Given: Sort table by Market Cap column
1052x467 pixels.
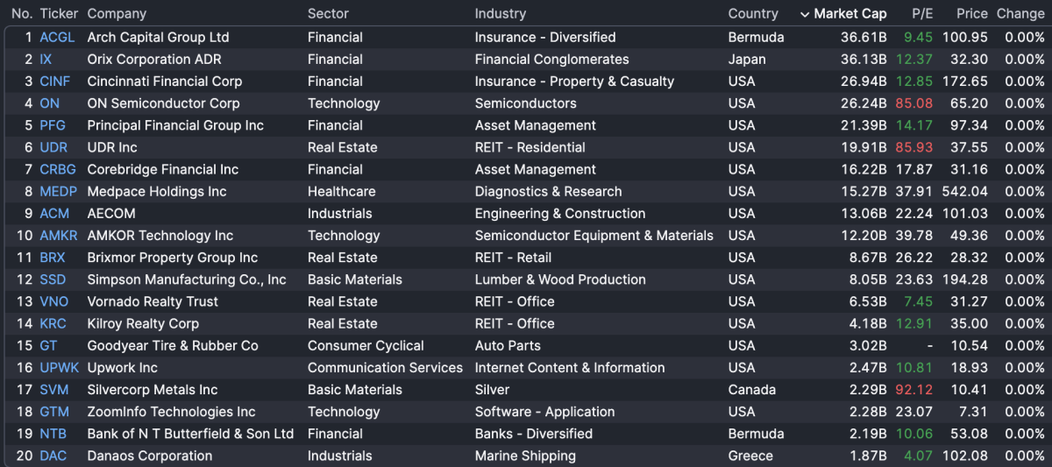Looking at the screenshot, I should coord(849,14).
